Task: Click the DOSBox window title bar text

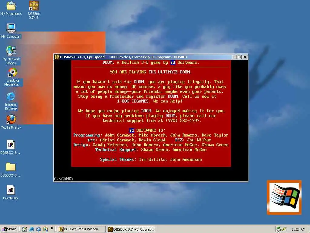Action: (x=124, y=57)
